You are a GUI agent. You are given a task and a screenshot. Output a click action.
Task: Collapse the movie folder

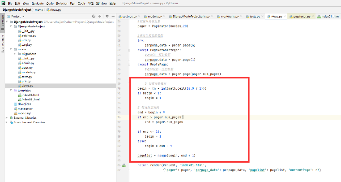(11, 49)
